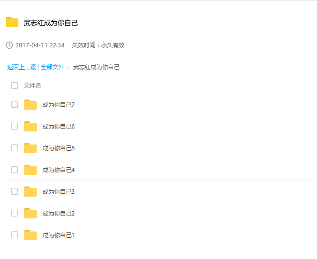This screenshot has height=259, width=317.
Task: Click the large 武志红成为你自己 header folder icon
Action: coord(12,22)
